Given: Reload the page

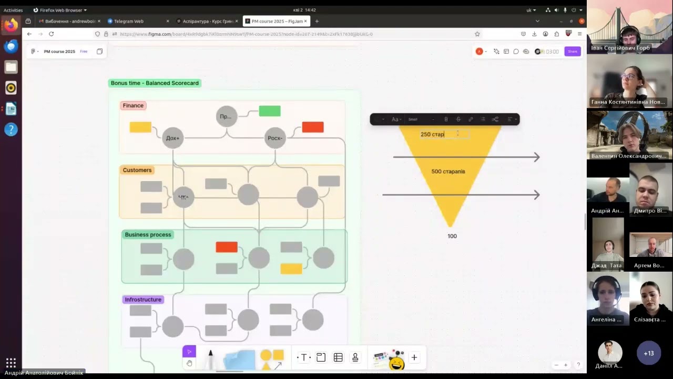Looking at the screenshot, I should (52, 34).
